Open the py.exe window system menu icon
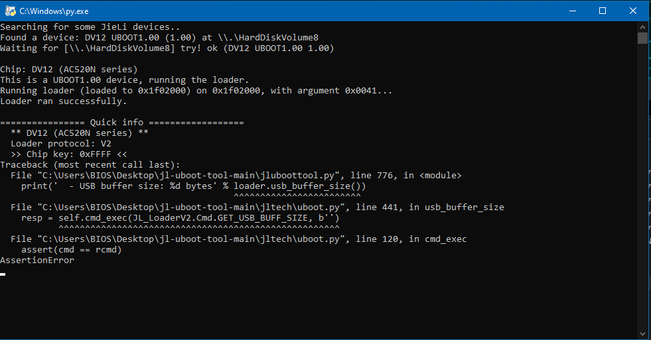Viewport: 651px width, 340px height. [x=10, y=11]
